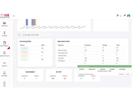Click the 164 missed value in DT-DPT card
This screenshot has height=100, width=134.
65,78
